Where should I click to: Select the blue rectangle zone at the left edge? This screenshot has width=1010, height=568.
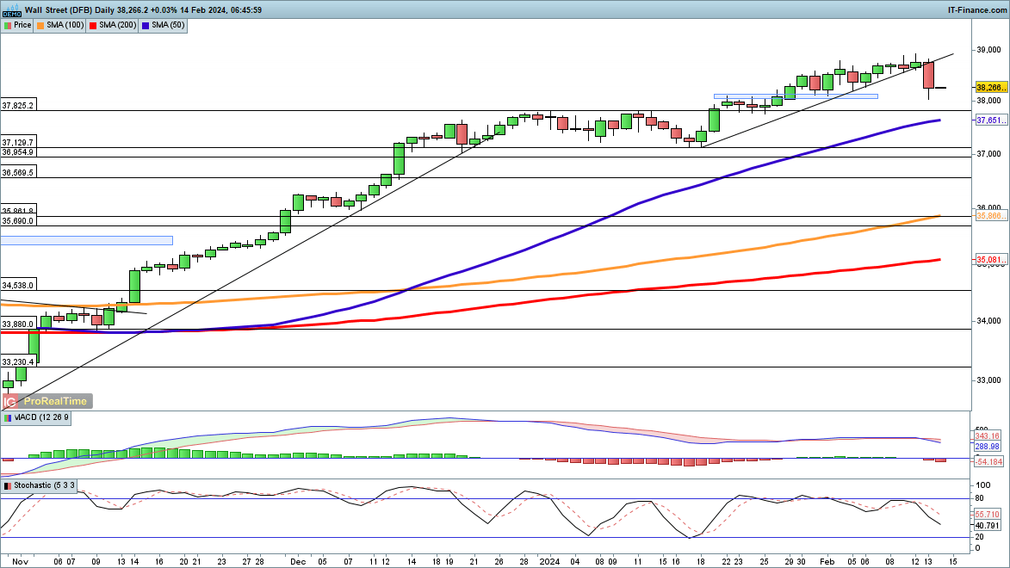click(86, 241)
